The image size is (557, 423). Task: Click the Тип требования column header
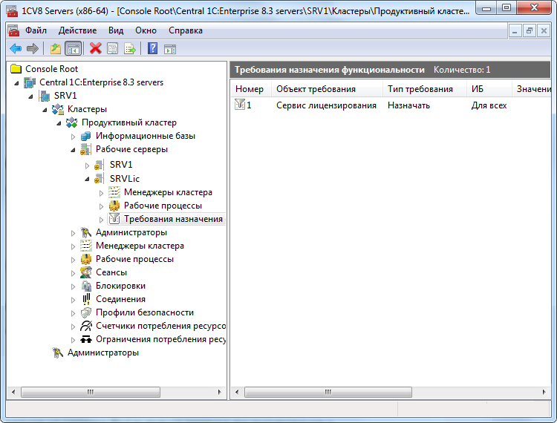(420, 89)
